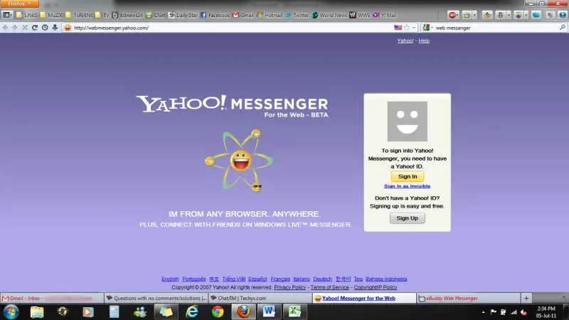Select Italiano language link
This screenshot has width=569, height=320.
[x=302, y=279]
